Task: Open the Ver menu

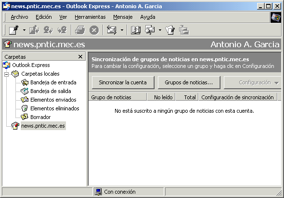Action: coord(63,17)
